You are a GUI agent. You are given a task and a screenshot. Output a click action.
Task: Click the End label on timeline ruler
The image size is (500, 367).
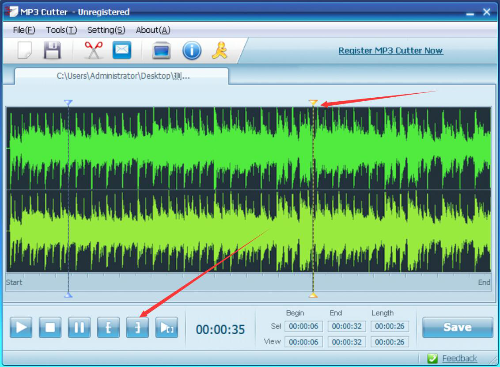click(484, 283)
